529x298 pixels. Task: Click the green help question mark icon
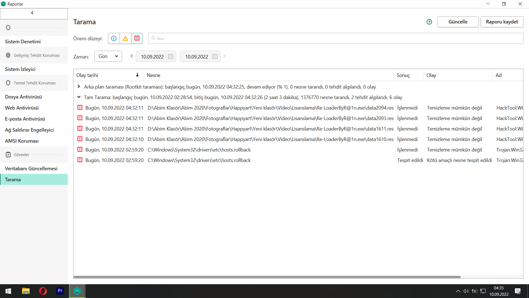coord(429,22)
